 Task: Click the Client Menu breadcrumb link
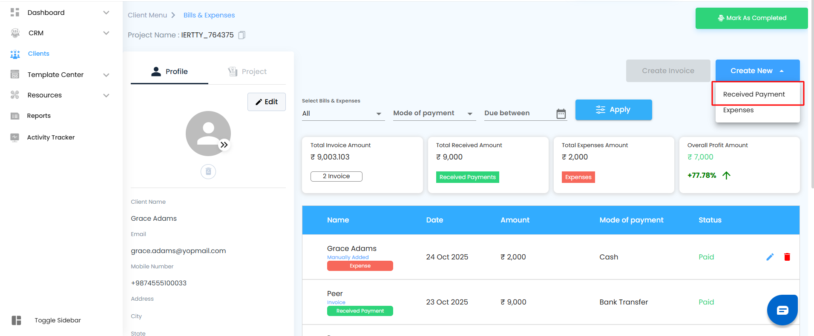pyautogui.click(x=147, y=15)
